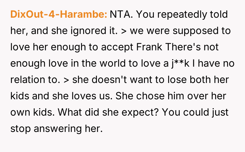Click the phrase "she loves us"
This screenshot has width=245, height=152.
81,95
